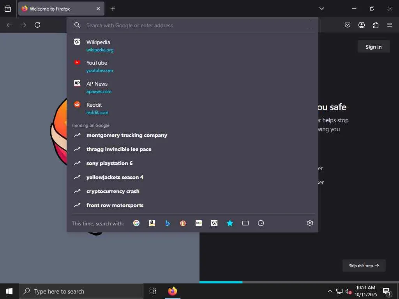
Task: Click the muted volume tray icon
Action: click(x=348, y=291)
